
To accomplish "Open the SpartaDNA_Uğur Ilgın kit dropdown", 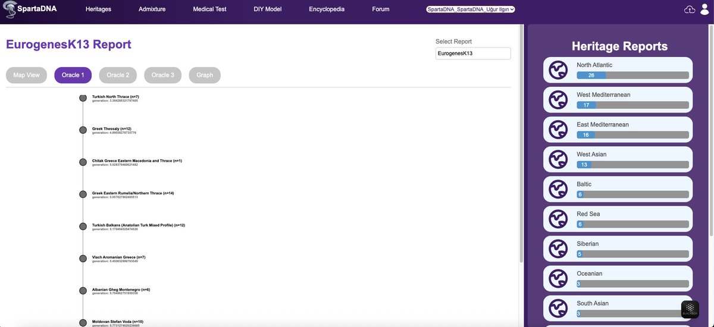I will 471,10.
